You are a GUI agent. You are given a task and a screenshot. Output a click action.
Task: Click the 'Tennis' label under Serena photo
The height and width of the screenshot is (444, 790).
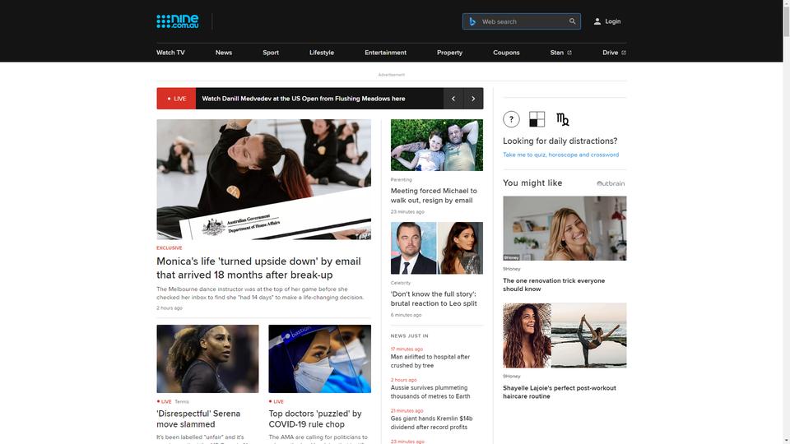tap(182, 402)
